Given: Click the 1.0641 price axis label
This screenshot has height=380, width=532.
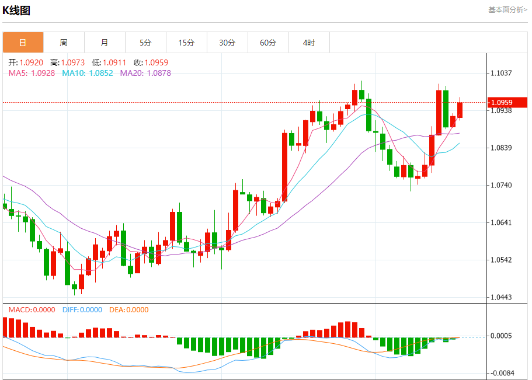Looking at the screenshot, I should [502, 222].
